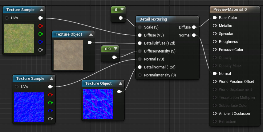Click the Base Color input pin on PreviewMaterial_0
Image resolution: width=263 pixels, height=132 pixels.
214,18
